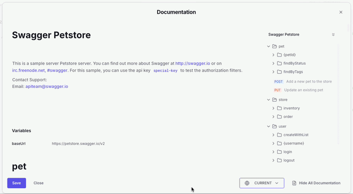Expand the login folder chevron

(273, 152)
